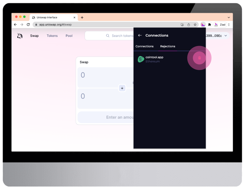Image resolution: width=245 pixels, height=190 pixels.
Task: View site lock security info
Action: [36, 25]
